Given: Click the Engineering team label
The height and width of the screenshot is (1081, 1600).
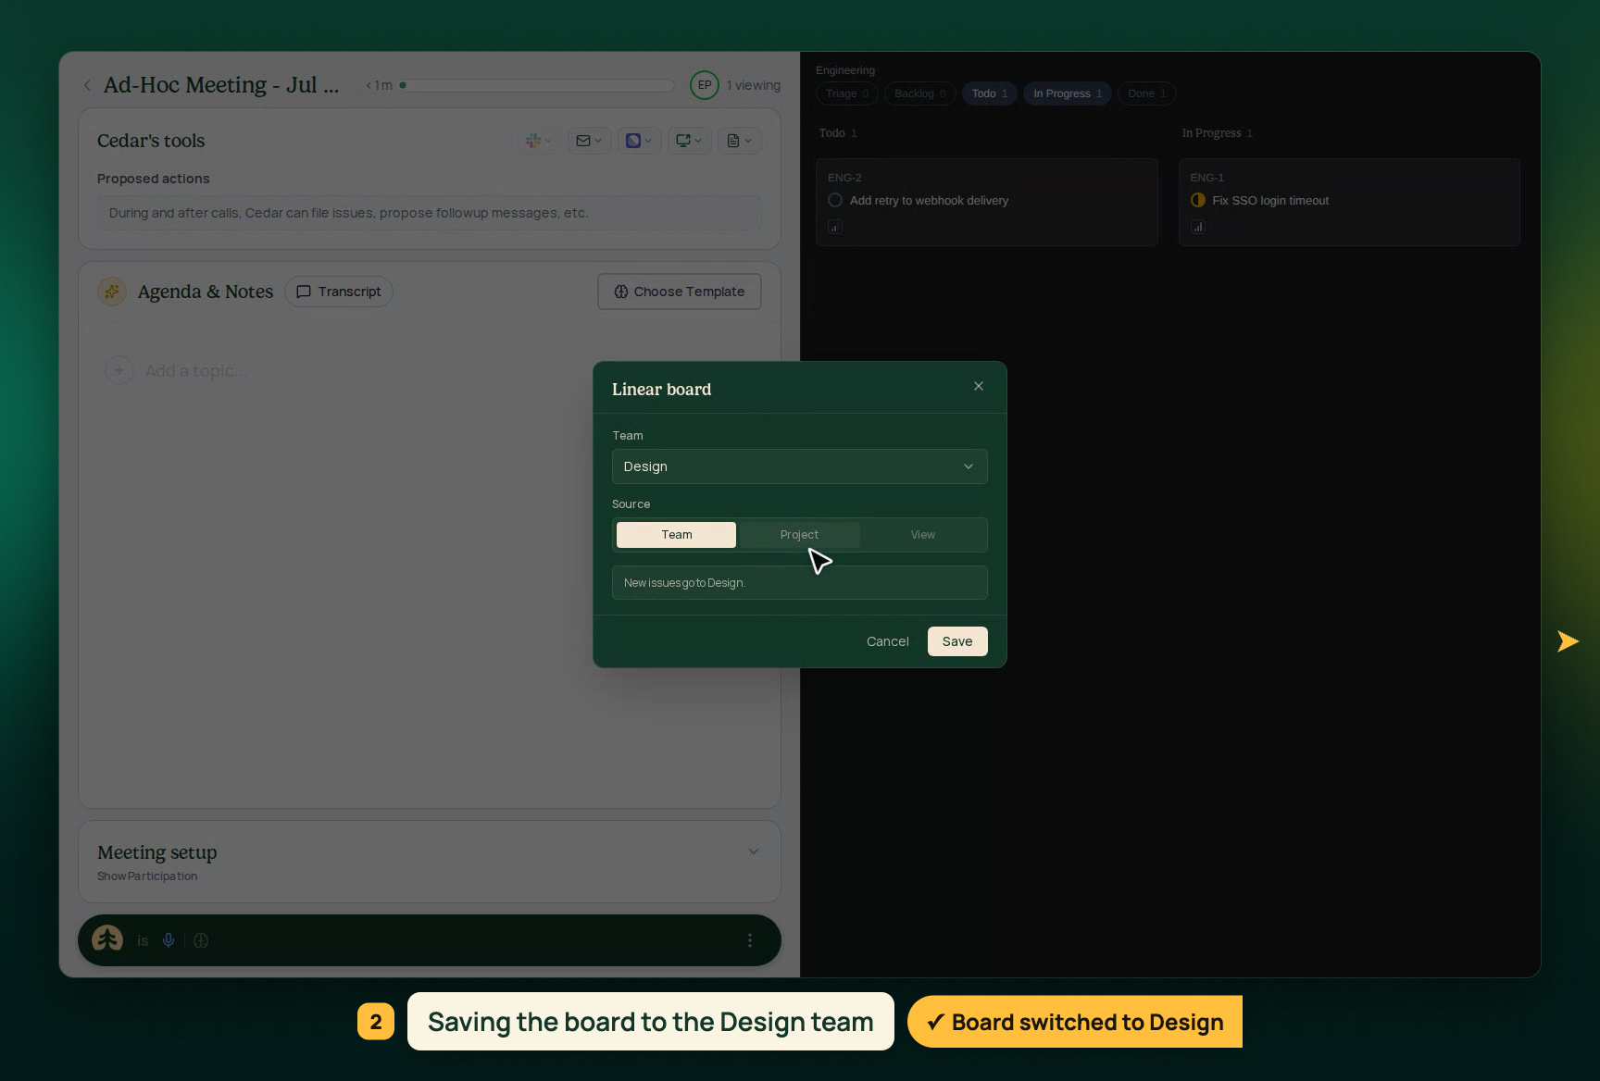Looking at the screenshot, I should 845,70.
